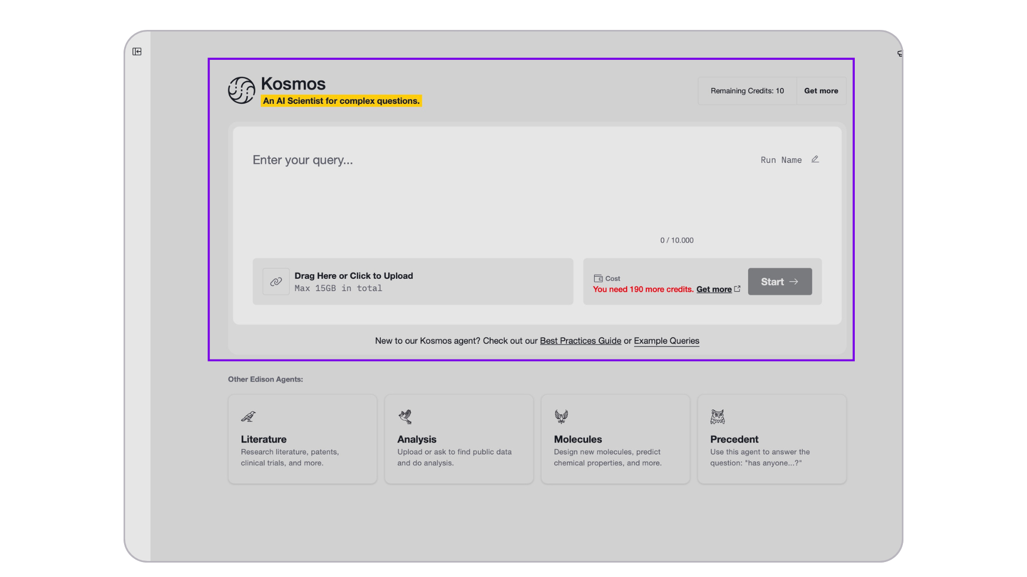The height and width of the screenshot is (577, 1027).
Task: Click the wallet Cost icon
Action: (x=598, y=278)
